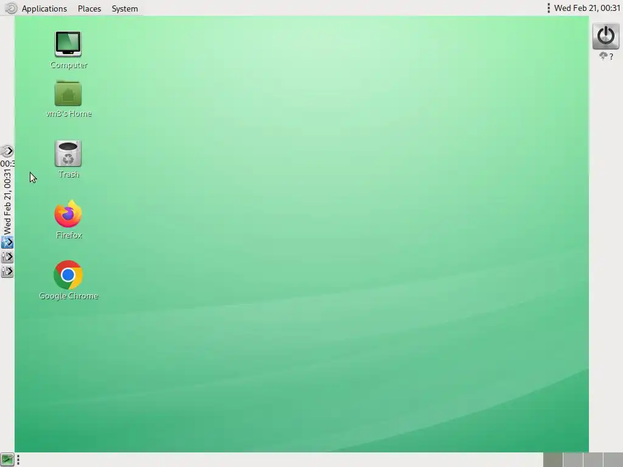This screenshot has height=467, width=623.
Task: Open the System menu
Action: pyautogui.click(x=125, y=9)
